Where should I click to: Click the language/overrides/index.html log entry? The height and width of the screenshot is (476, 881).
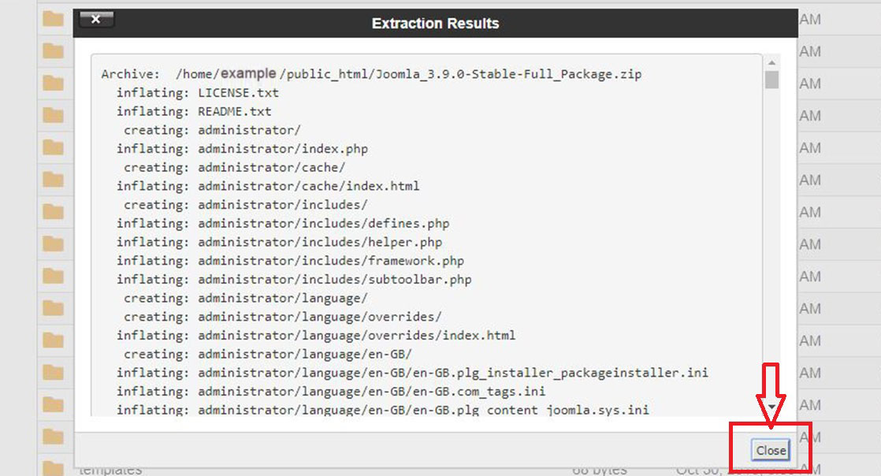[316, 336]
